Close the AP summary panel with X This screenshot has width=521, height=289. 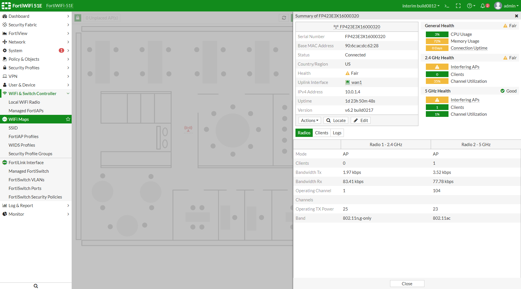pyautogui.click(x=516, y=16)
